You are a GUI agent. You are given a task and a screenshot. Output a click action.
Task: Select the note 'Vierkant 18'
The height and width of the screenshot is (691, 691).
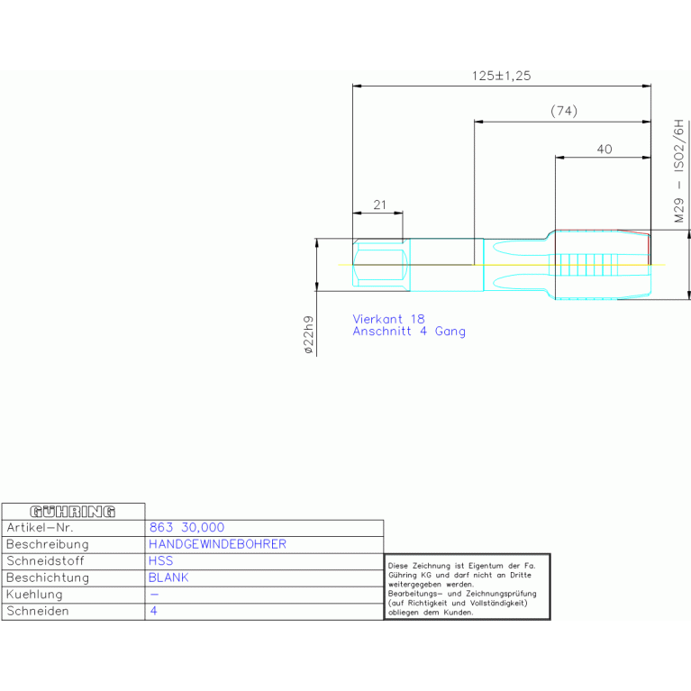click(388, 319)
